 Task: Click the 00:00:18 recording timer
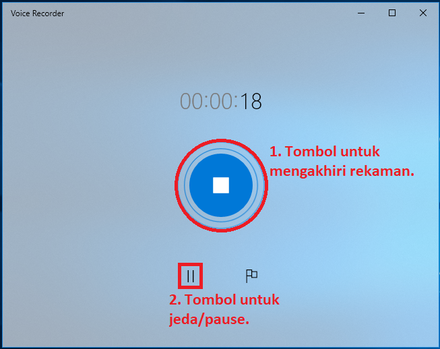[221, 101]
